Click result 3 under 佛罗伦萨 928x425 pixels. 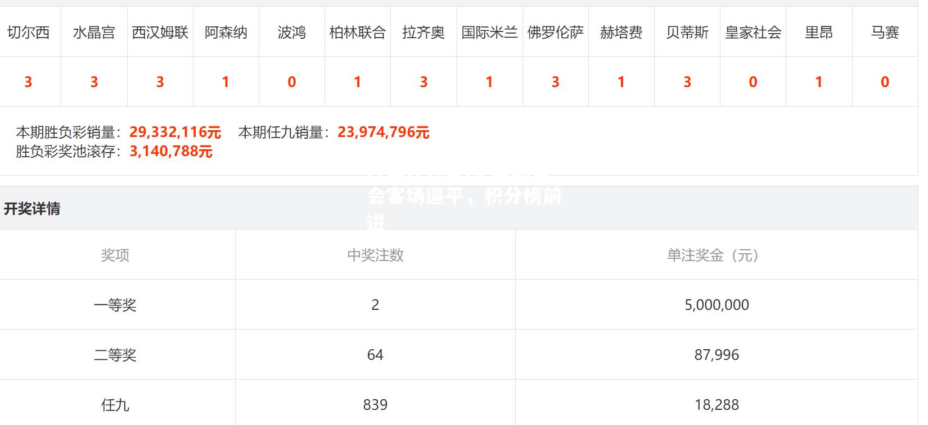[x=555, y=82]
